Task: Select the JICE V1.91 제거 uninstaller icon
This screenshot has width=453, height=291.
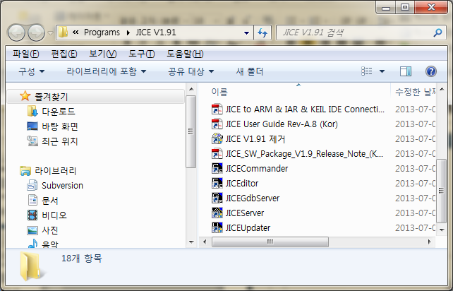Action: point(217,138)
